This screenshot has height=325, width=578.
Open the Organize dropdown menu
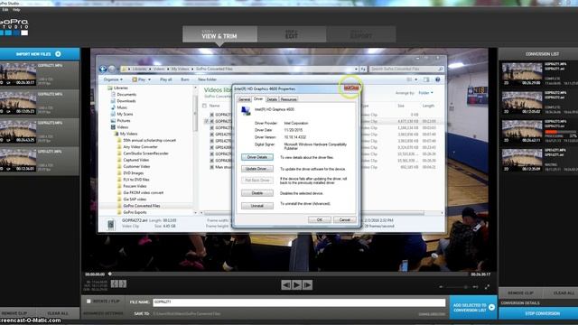[x=113, y=79]
